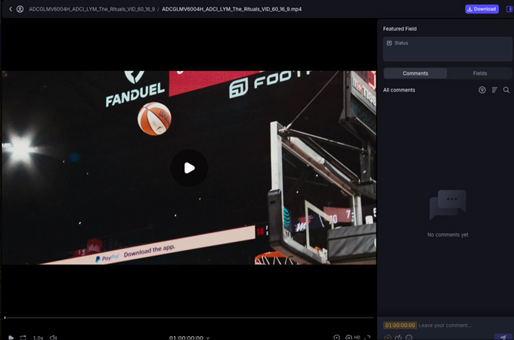The height and width of the screenshot is (340, 514).
Task: Go back with the left chevron arrow
Action: (11, 9)
